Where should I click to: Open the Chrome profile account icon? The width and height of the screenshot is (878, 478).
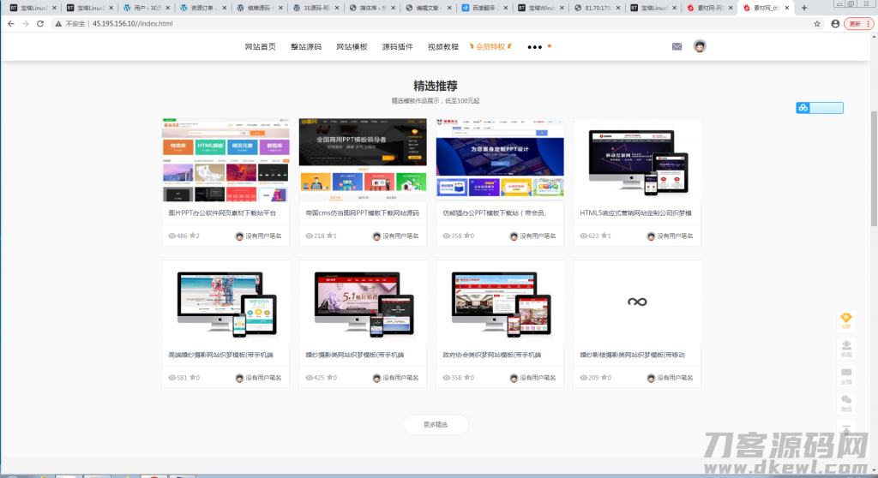click(835, 23)
